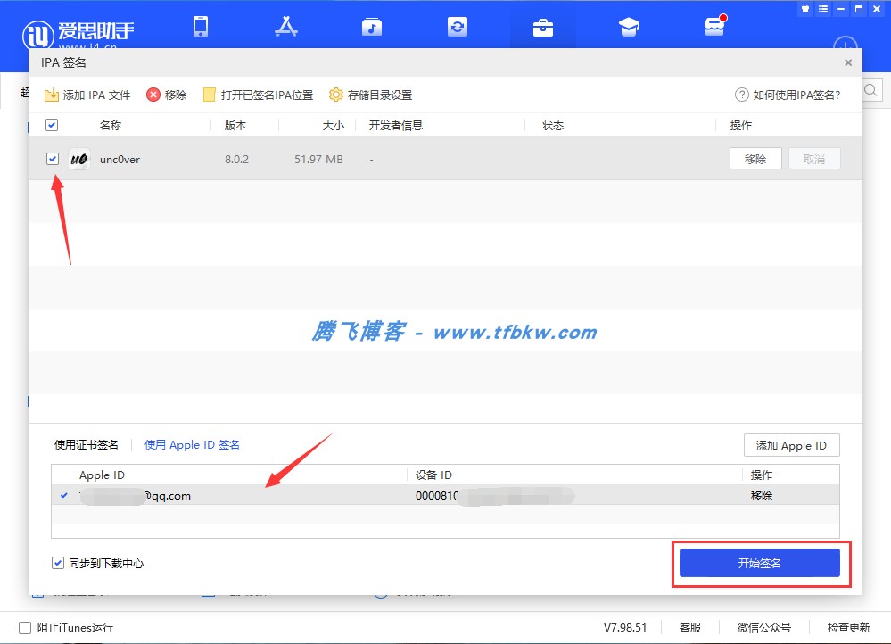
Task: Disable 同步到下载中心 option
Action: pyautogui.click(x=57, y=563)
